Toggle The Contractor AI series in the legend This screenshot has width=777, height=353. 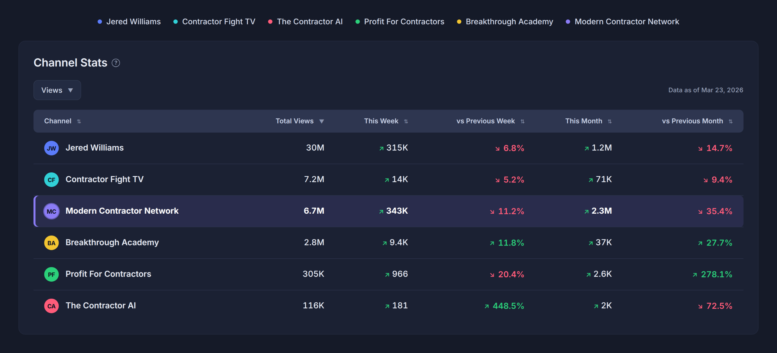pyautogui.click(x=305, y=22)
